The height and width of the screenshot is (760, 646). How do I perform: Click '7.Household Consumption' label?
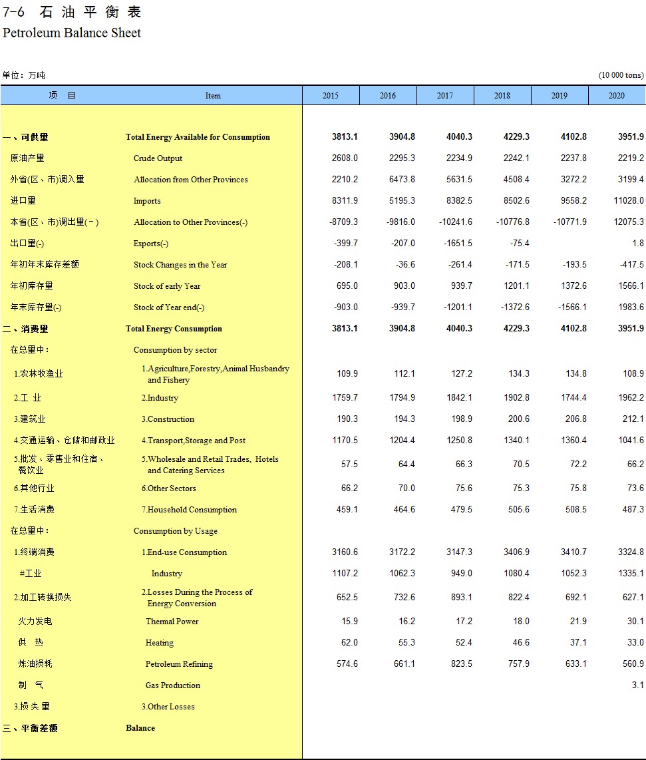[189, 510]
